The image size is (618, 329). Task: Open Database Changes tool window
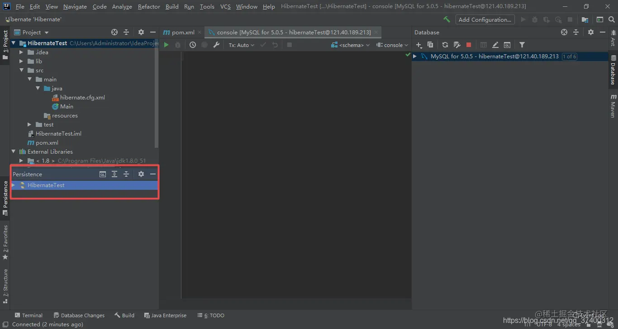coord(79,315)
